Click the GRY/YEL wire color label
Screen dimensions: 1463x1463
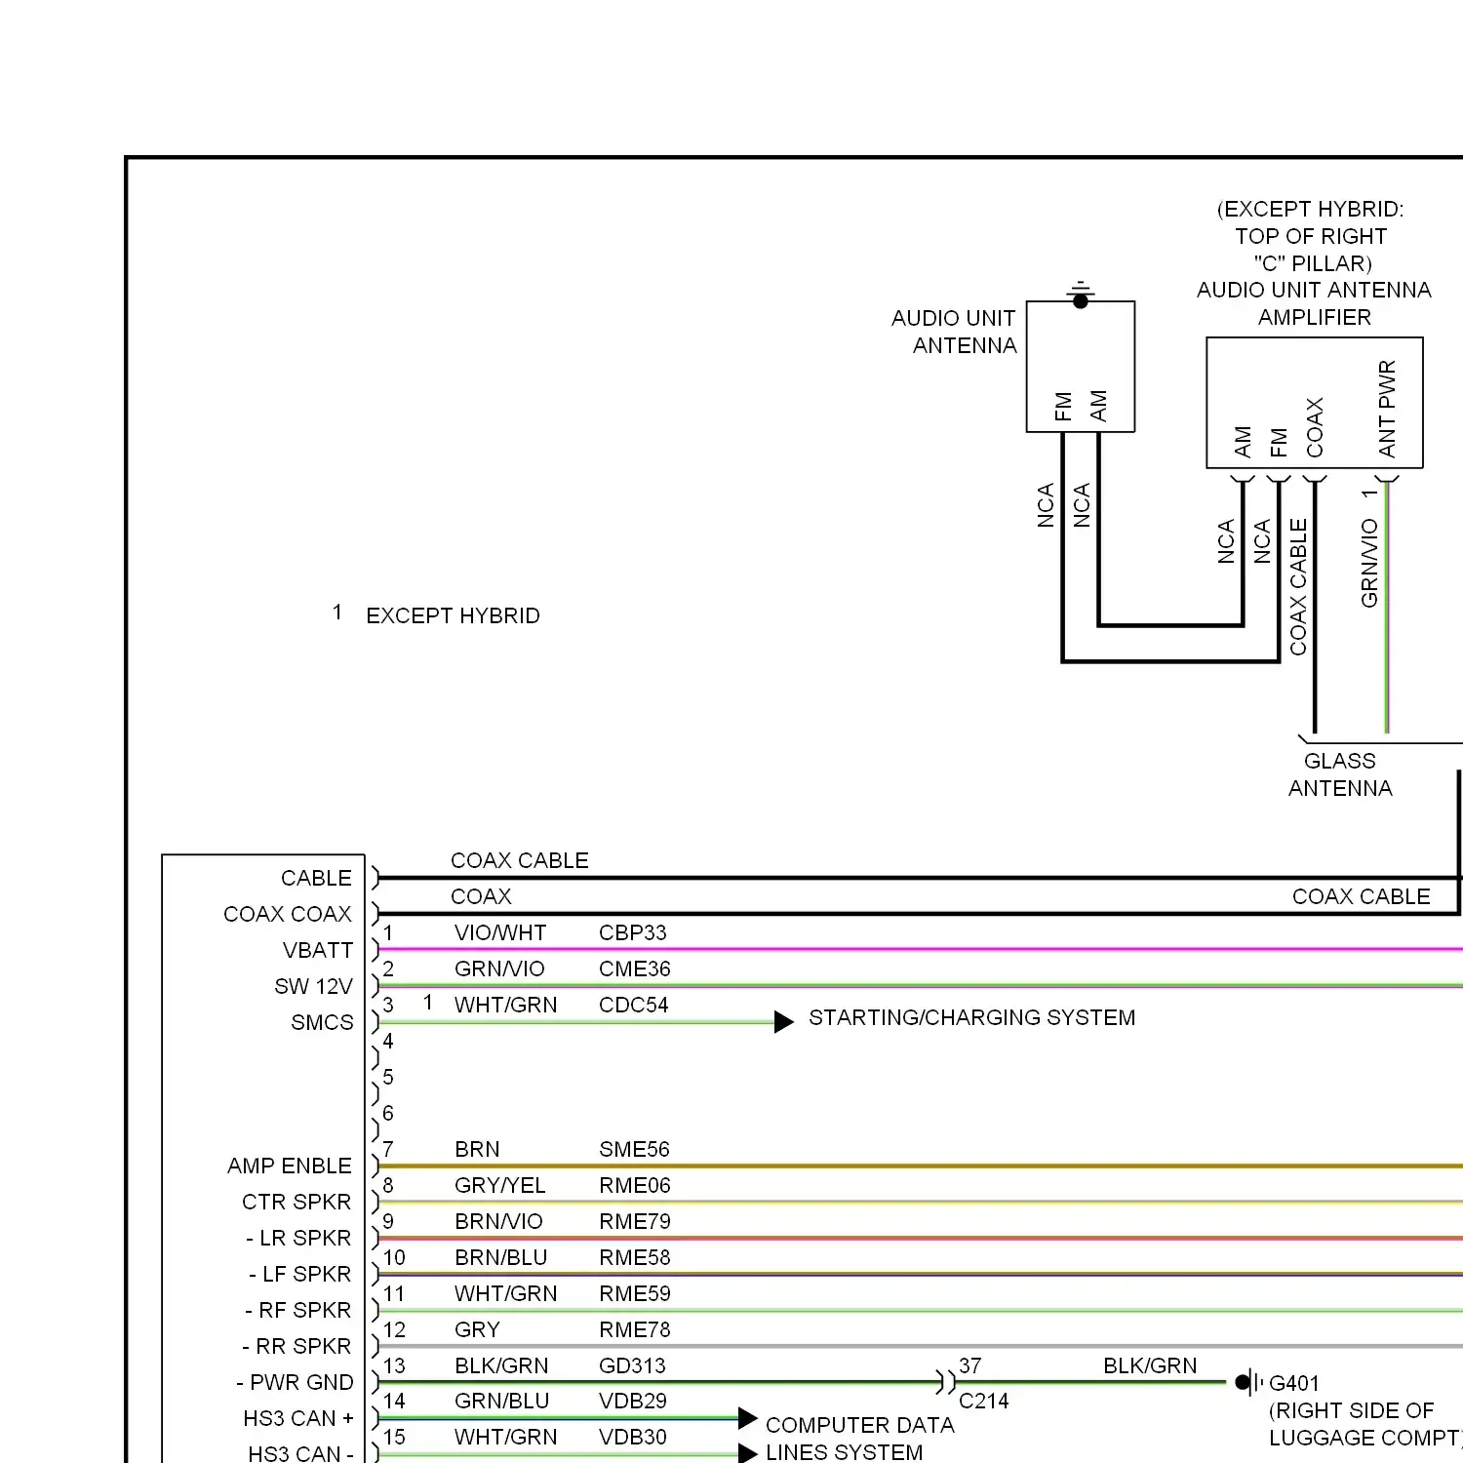click(x=500, y=1185)
